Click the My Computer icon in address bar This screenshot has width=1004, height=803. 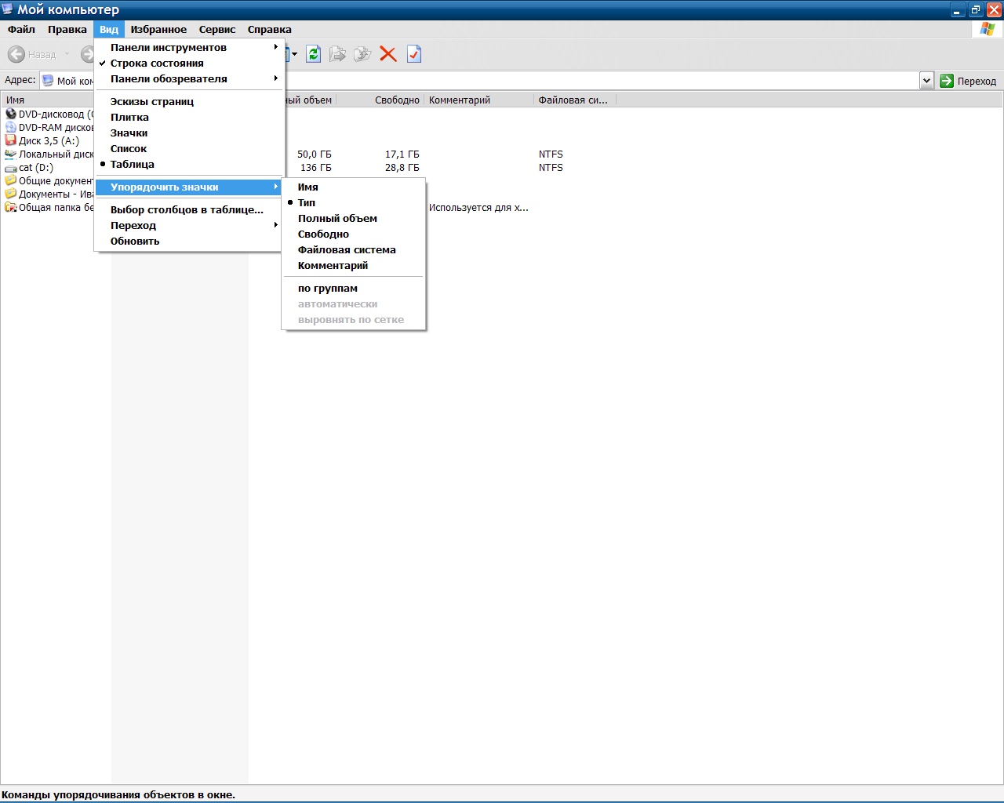pyautogui.click(x=48, y=80)
